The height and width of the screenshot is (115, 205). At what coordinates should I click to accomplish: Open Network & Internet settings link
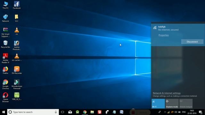coord(167,93)
